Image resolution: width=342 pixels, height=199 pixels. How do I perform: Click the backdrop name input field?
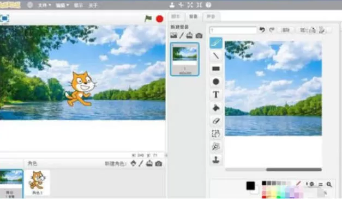click(233, 30)
